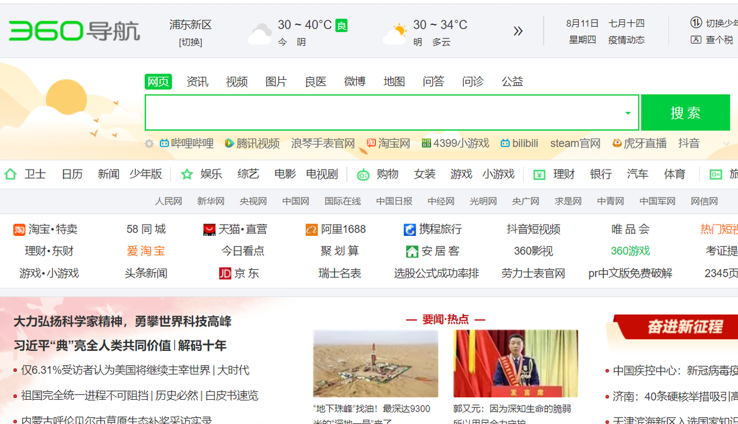Open 浪琴手表官网 shortcut
This screenshot has width=738, height=424.
323,143
